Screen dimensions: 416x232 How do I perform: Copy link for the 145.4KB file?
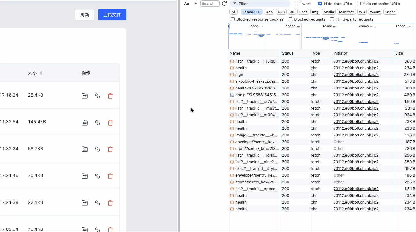click(97, 123)
